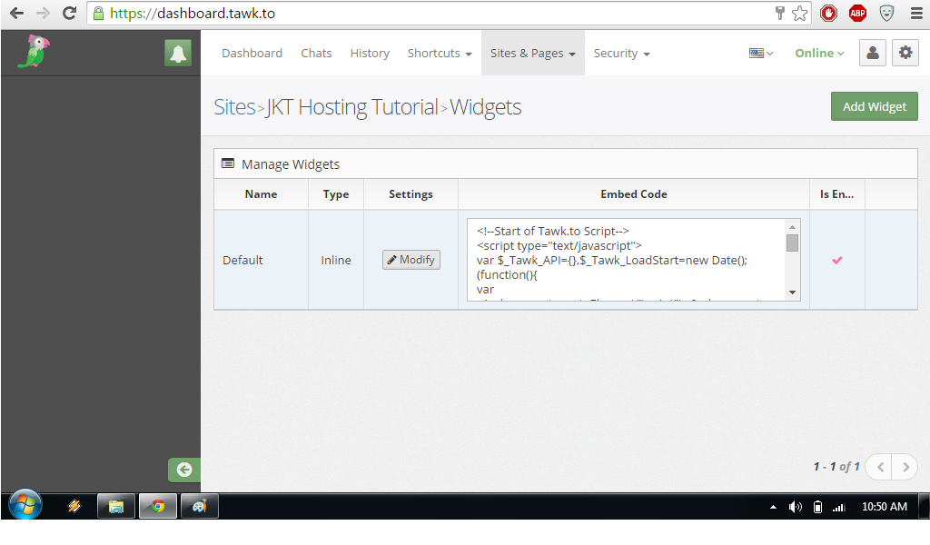Screen dimensions: 930x545
Task: Sort by the Name column header
Action: tap(261, 193)
